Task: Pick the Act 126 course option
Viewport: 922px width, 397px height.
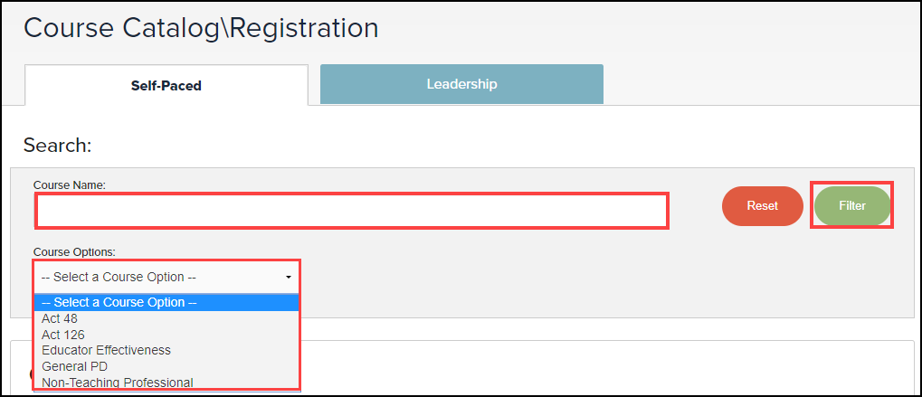Action: click(x=63, y=335)
